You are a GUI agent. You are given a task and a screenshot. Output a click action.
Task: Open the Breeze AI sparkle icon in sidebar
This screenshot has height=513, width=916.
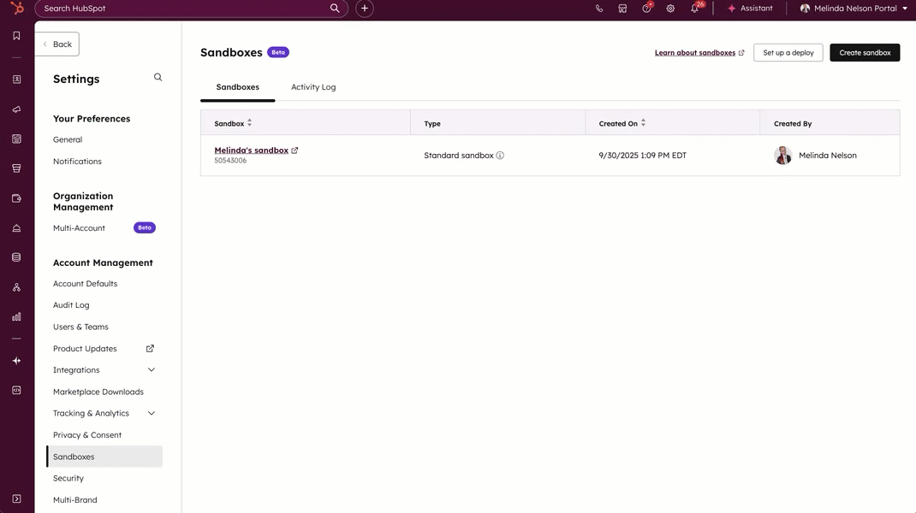click(x=16, y=361)
